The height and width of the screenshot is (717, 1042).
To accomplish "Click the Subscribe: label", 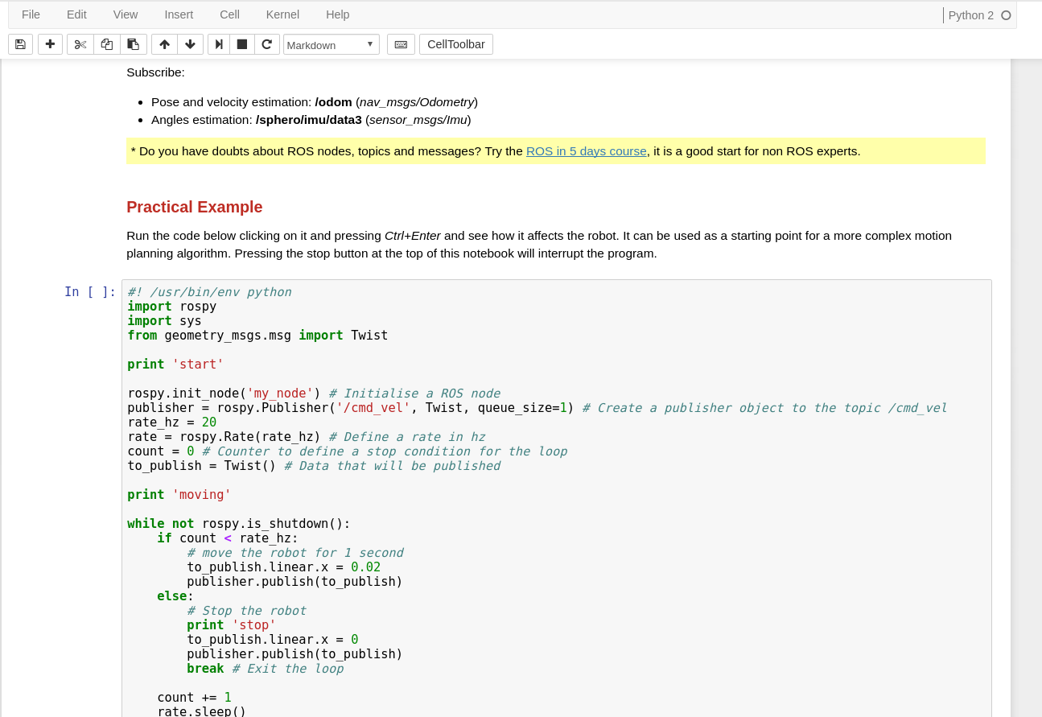I will [155, 72].
